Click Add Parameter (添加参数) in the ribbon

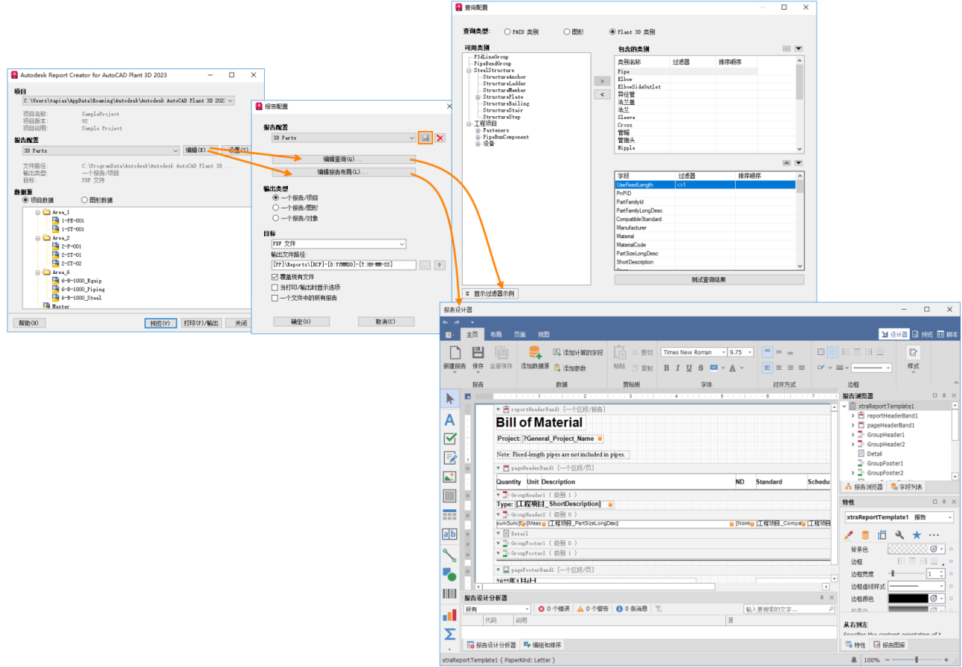point(569,368)
